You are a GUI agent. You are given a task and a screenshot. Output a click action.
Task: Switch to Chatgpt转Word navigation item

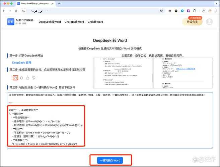pyautogui.click(x=74, y=22)
